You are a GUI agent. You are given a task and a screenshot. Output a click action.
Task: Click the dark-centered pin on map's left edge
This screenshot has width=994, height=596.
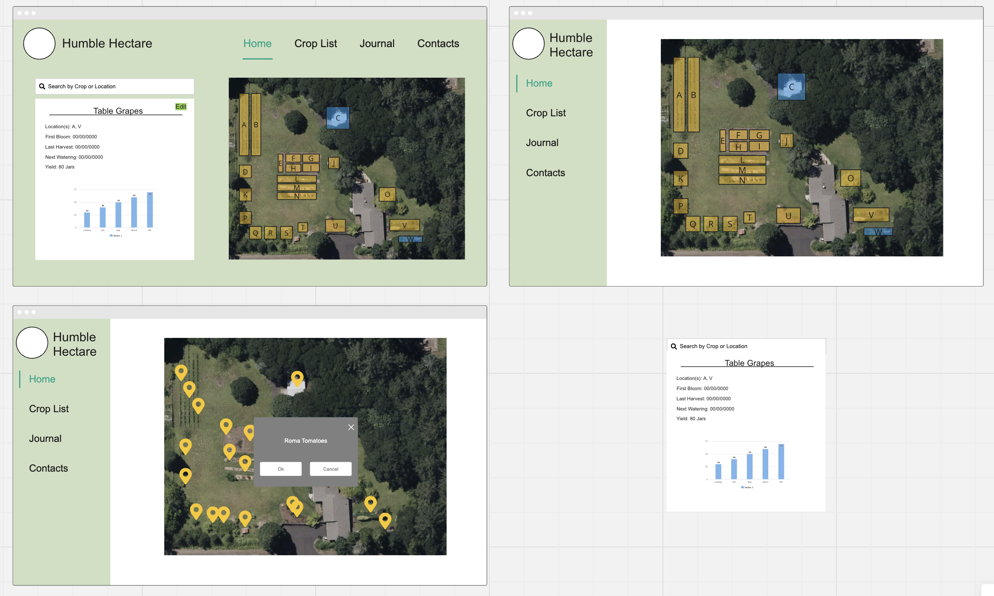[x=185, y=475]
